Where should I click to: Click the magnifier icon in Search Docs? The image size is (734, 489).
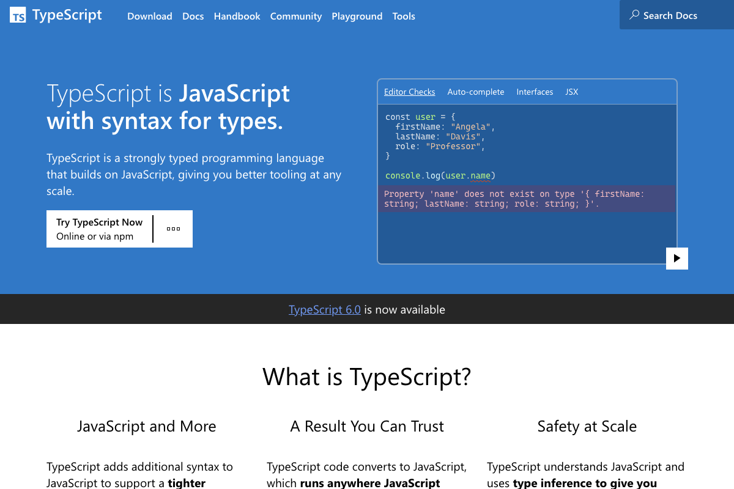634,15
